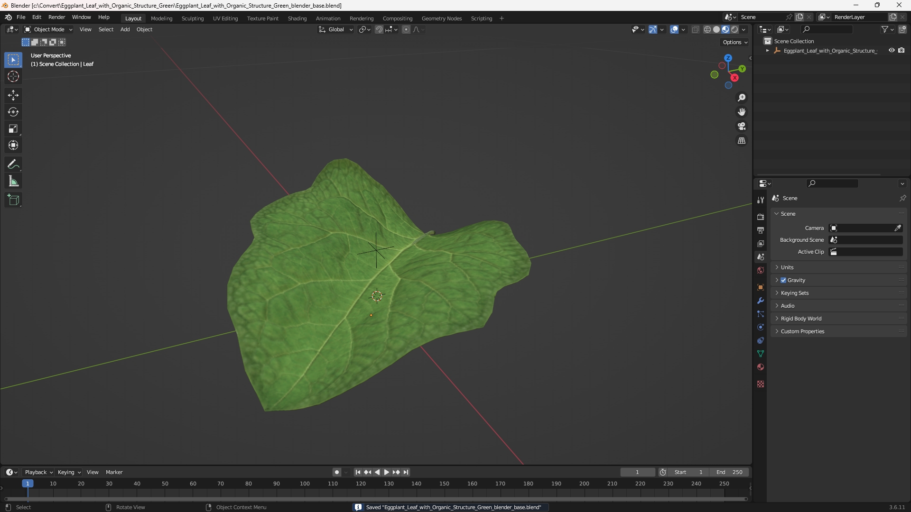
Task: Enable auto keying record button
Action: pyautogui.click(x=337, y=472)
